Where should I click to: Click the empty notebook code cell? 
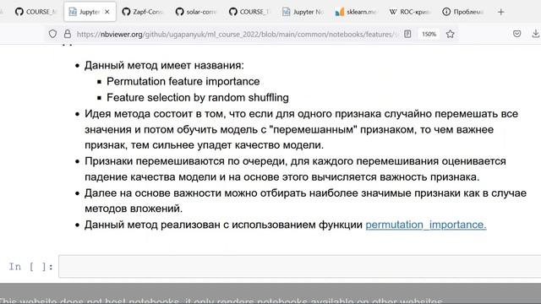coord(299,266)
